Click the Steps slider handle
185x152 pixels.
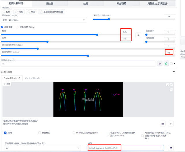109,19
